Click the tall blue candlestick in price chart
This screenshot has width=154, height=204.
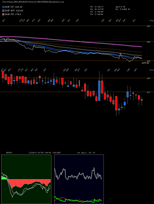tap(99, 91)
